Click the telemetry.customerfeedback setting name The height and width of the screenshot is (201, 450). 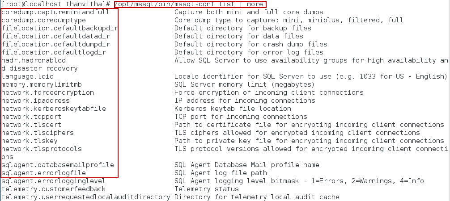point(54,189)
